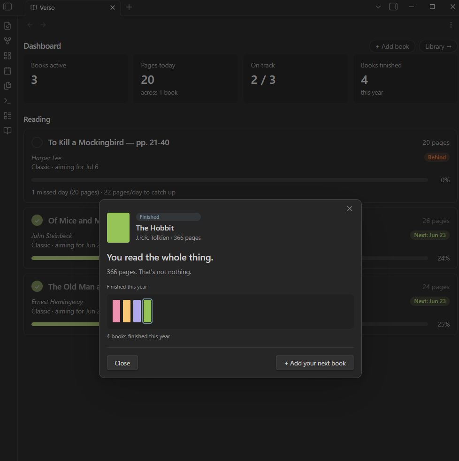Image resolution: width=459 pixels, height=461 pixels.
Task: Navigate forward with right arrow
Action: tap(43, 25)
